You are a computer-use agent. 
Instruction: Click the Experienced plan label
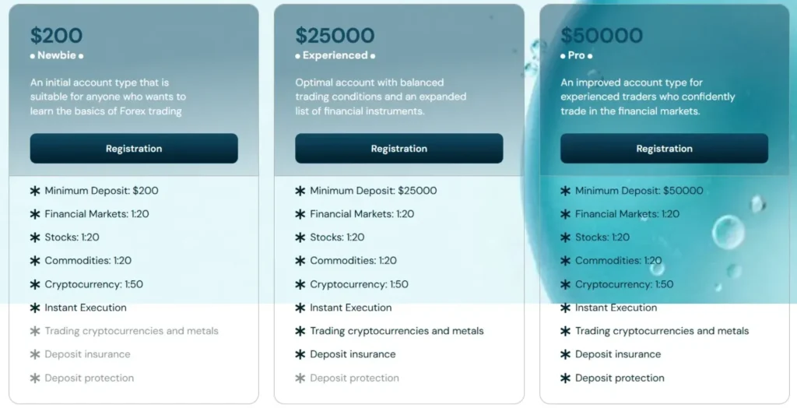(x=335, y=55)
